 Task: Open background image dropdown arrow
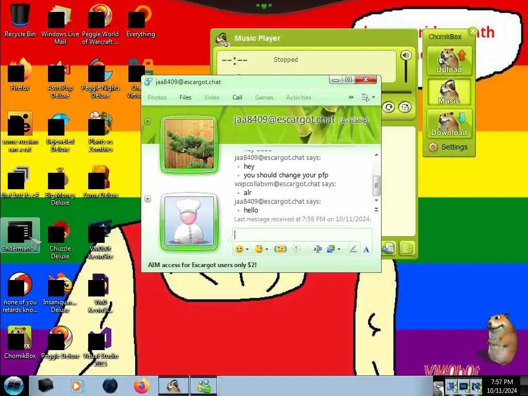click(339, 249)
